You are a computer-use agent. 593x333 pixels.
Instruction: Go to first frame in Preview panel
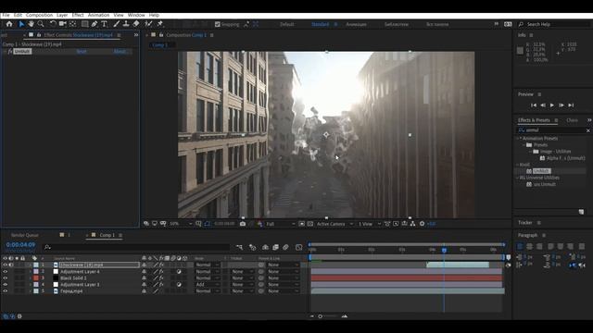click(x=534, y=105)
